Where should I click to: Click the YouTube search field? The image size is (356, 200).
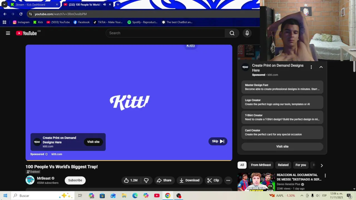pos(165,33)
